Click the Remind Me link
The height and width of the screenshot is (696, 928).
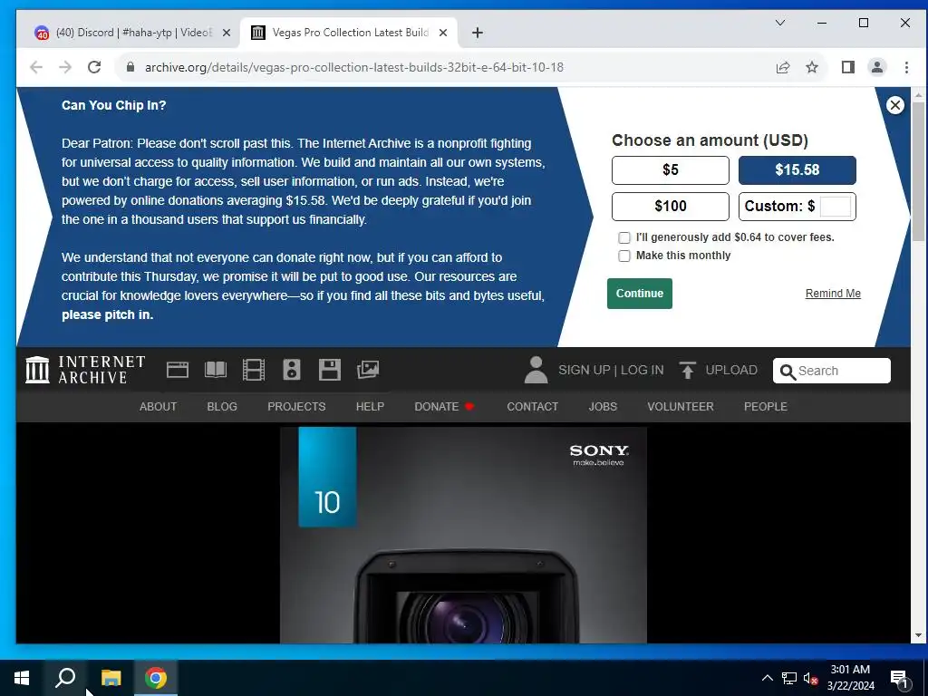[833, 294]
